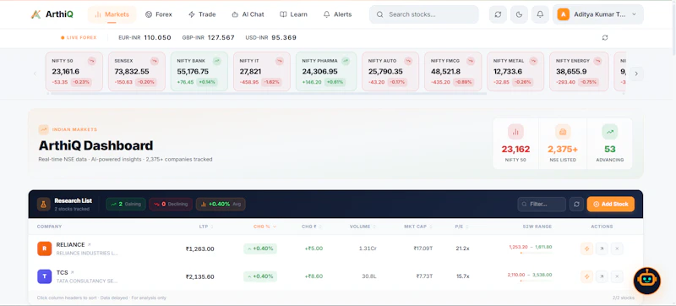Sort by the CHG ₹ column header

pos(312,227)
